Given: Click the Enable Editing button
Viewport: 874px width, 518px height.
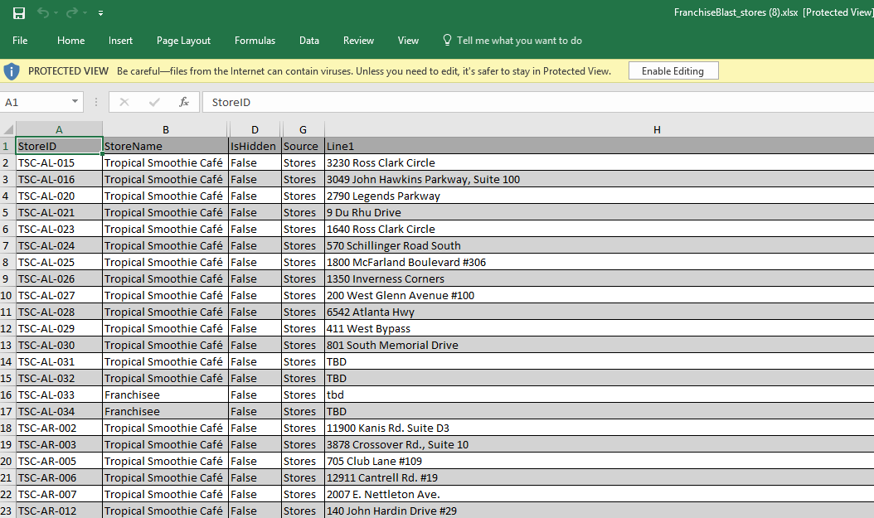Looking at the screenshot, I should click(673, 70).
